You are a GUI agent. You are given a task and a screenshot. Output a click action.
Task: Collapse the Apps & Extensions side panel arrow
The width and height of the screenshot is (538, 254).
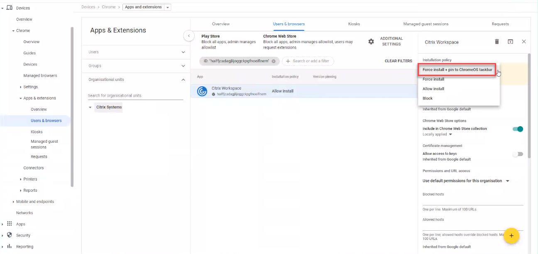(189, 36)
